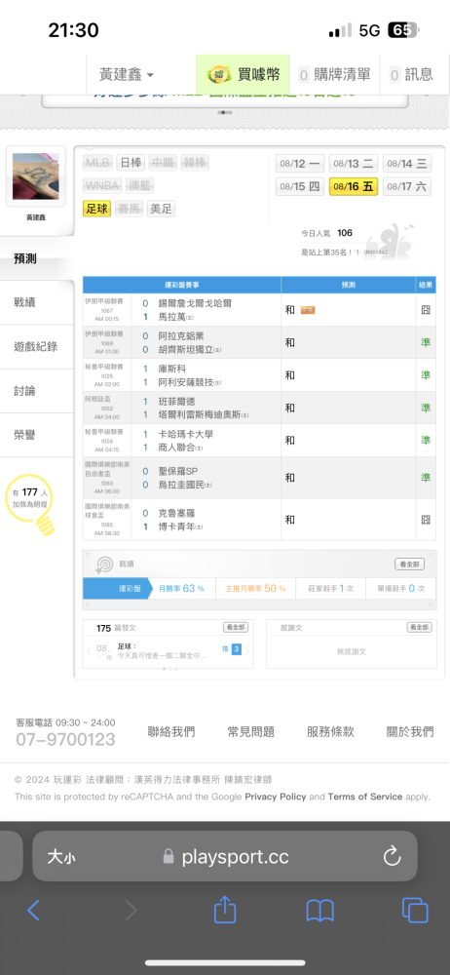Viewport: 450px width, 975px height.
Task: Go to previous post with left chevron
Action: pos(89,651)
